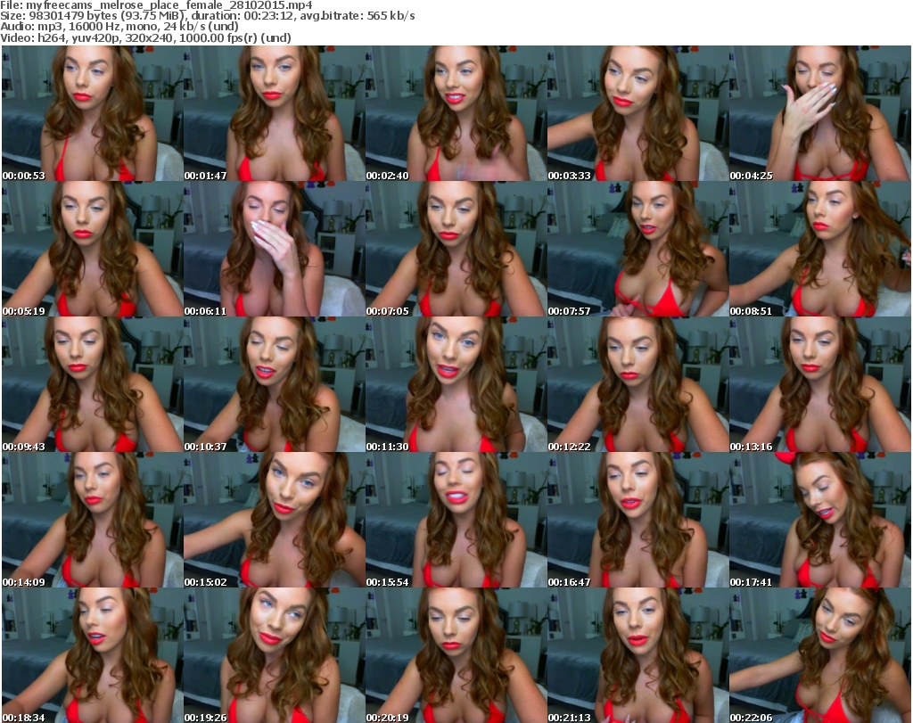This screenshot has height=723, width=913.
Task: Select the thumbnail stamped 00:01:47
Action: click(275, 113)
